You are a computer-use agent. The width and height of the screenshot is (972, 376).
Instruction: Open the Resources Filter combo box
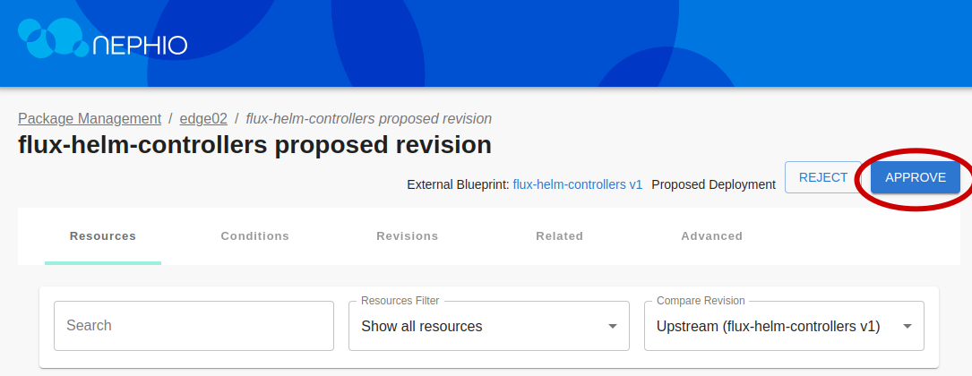coord(479,326)
